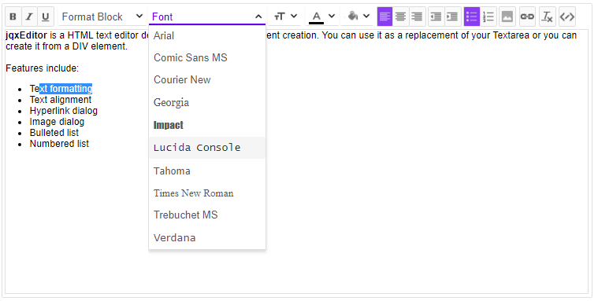Toggle bulleted list
This screenshot has height=301, width=598.
[x=472, y=17]
